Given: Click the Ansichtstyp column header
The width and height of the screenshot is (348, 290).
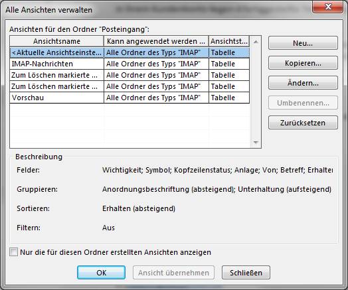Looking at the screenshot, I should pos(229,41).
